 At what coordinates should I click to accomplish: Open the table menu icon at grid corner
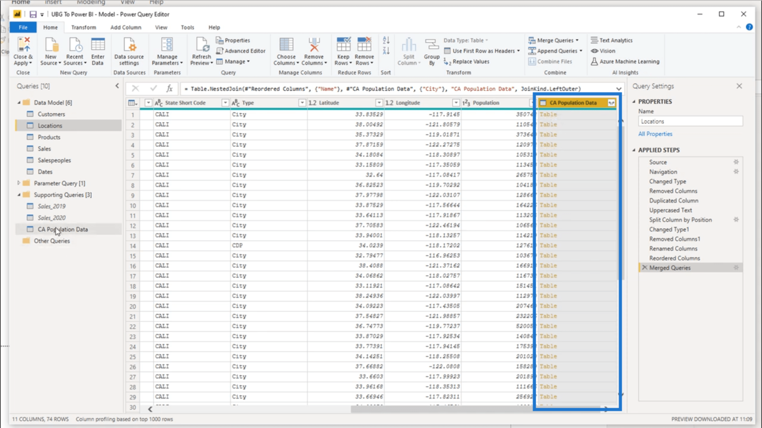pyautogui.click(x=132, y=103)
